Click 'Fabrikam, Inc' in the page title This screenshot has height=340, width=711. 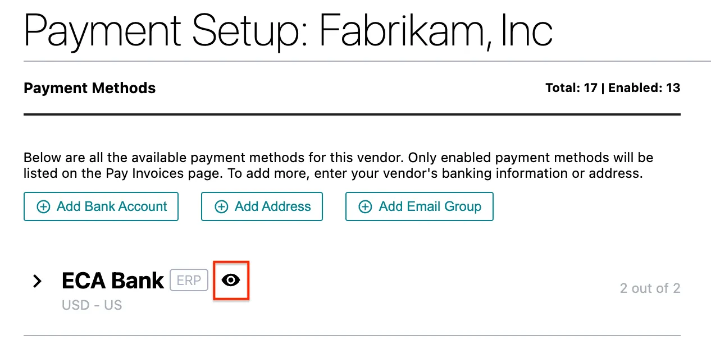[x=436, y=29]
